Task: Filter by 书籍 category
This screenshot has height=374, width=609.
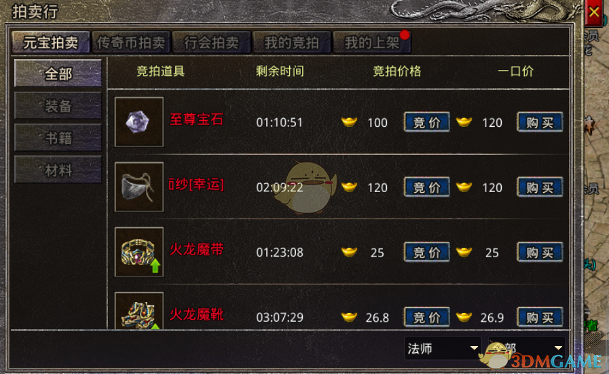Action: pos(58,138)
